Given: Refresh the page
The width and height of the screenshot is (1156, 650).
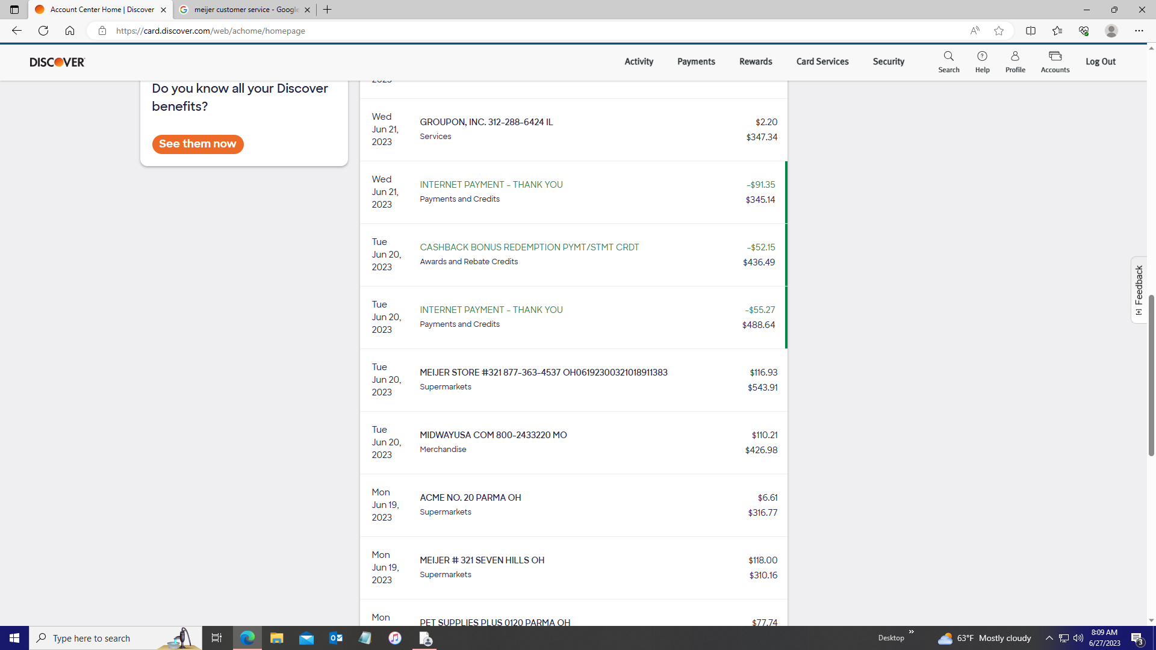Looking at the screenshot, I should 43,31.
